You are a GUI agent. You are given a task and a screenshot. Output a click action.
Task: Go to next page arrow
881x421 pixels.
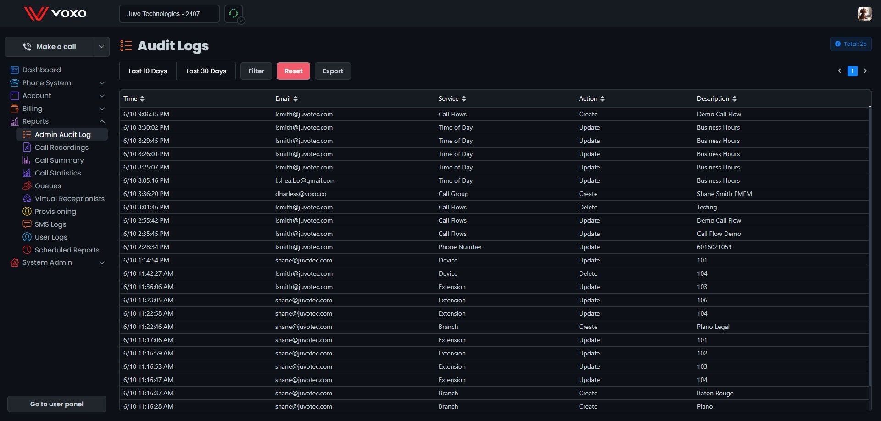865,71
